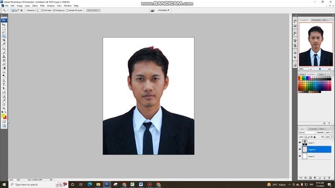Open the Workspace dropdown
Image resolution: width=335 pixels, height=188 pixels.
click(x=163, y=10)
